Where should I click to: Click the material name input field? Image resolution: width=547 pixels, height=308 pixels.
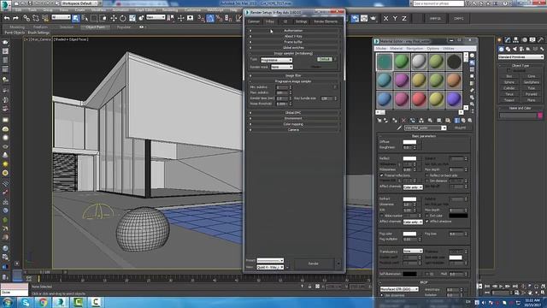[x=423, y=127]
